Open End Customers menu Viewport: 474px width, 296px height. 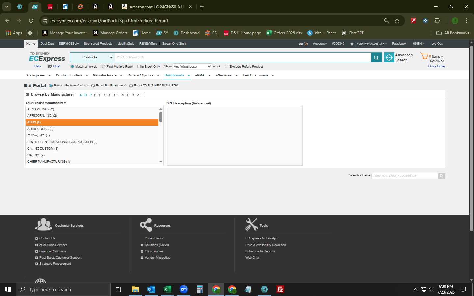click(258, 75)
